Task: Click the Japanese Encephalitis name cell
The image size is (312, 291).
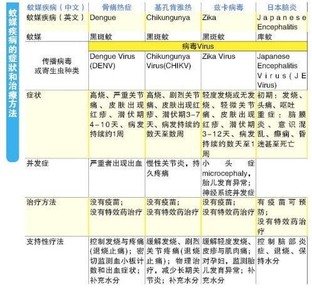Action: coord(282,22)
